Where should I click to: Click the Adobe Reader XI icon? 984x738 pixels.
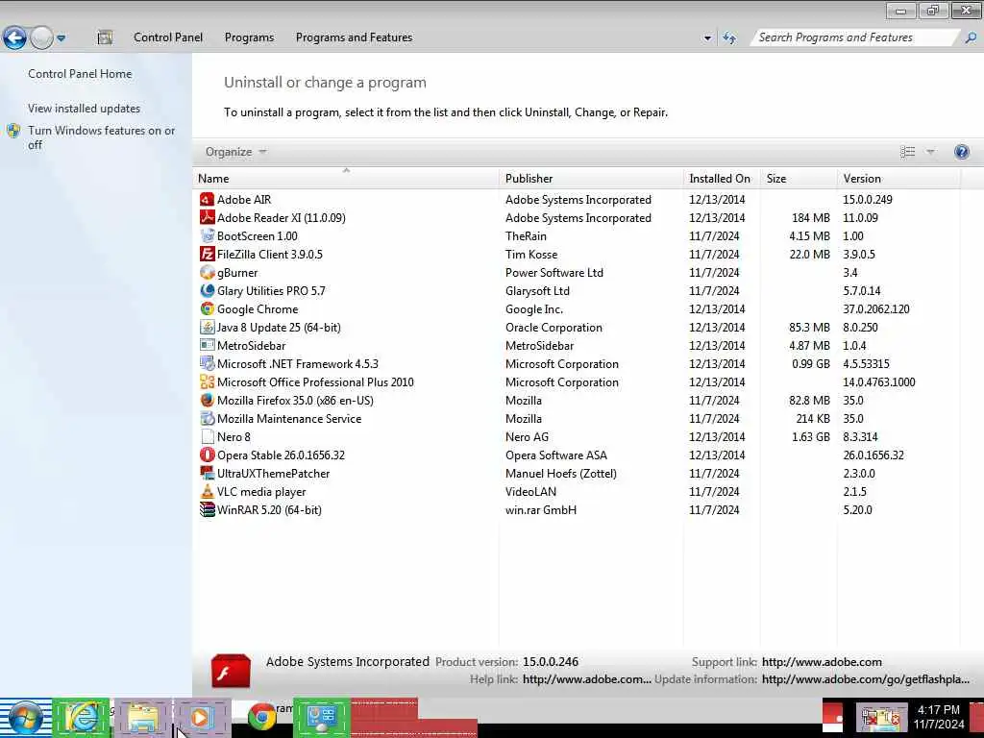pos(208,218)
